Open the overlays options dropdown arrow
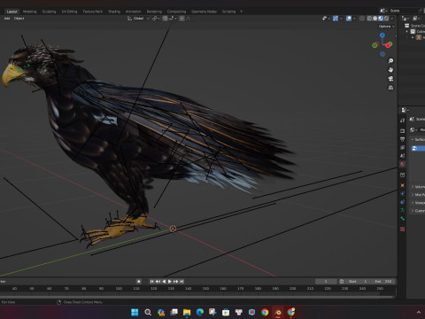425x319 pixels. [354, 19]
